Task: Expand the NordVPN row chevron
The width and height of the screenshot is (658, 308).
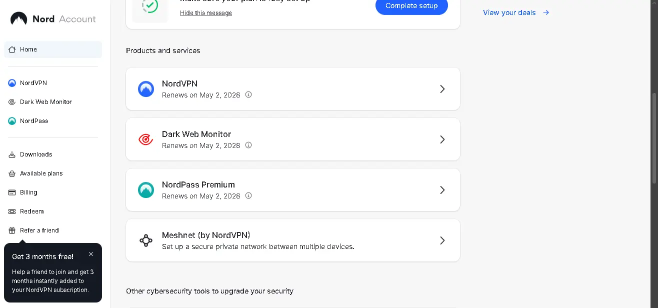Action: point(442,89)
